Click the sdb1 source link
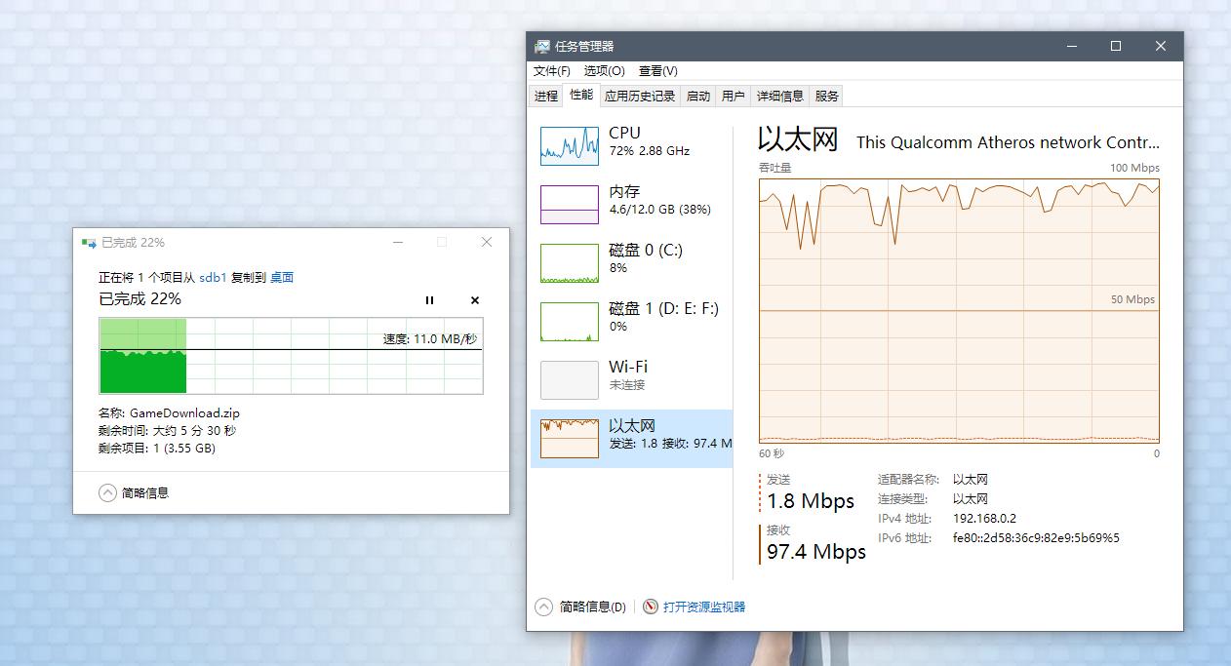 pos(213,277)
